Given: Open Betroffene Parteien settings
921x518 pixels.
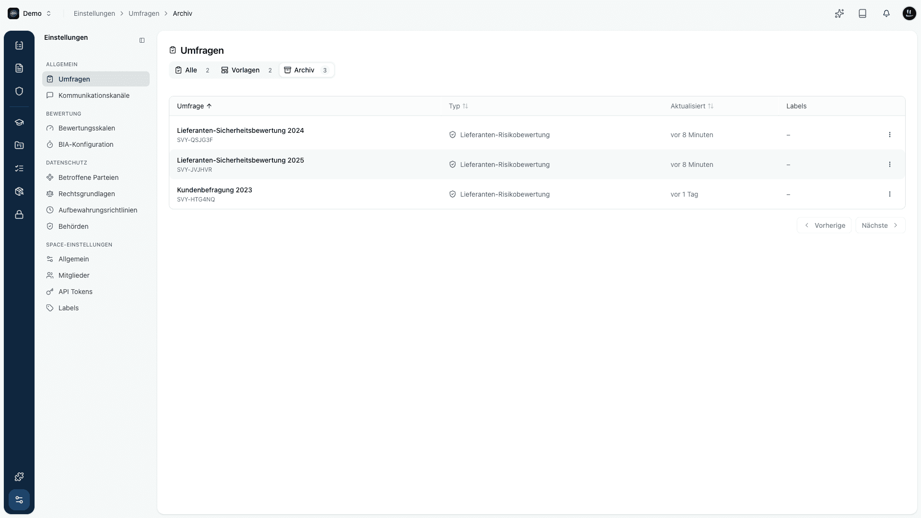Looking at the screenshot, I should click(96, 177).
